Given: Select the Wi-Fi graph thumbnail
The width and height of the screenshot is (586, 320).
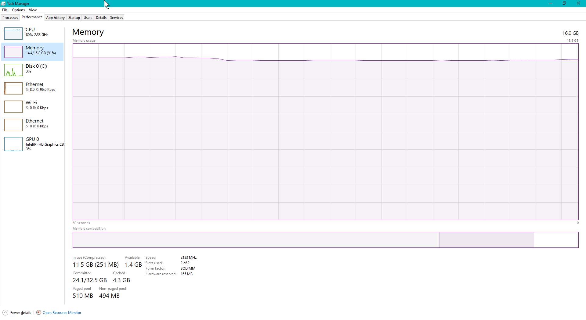Looking at the screenshot, I should point(13,107).
